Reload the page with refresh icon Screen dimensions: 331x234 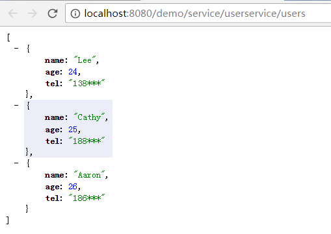(x=53, y=14)
